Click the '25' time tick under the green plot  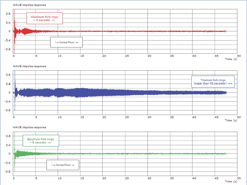(x=127, y=178)
